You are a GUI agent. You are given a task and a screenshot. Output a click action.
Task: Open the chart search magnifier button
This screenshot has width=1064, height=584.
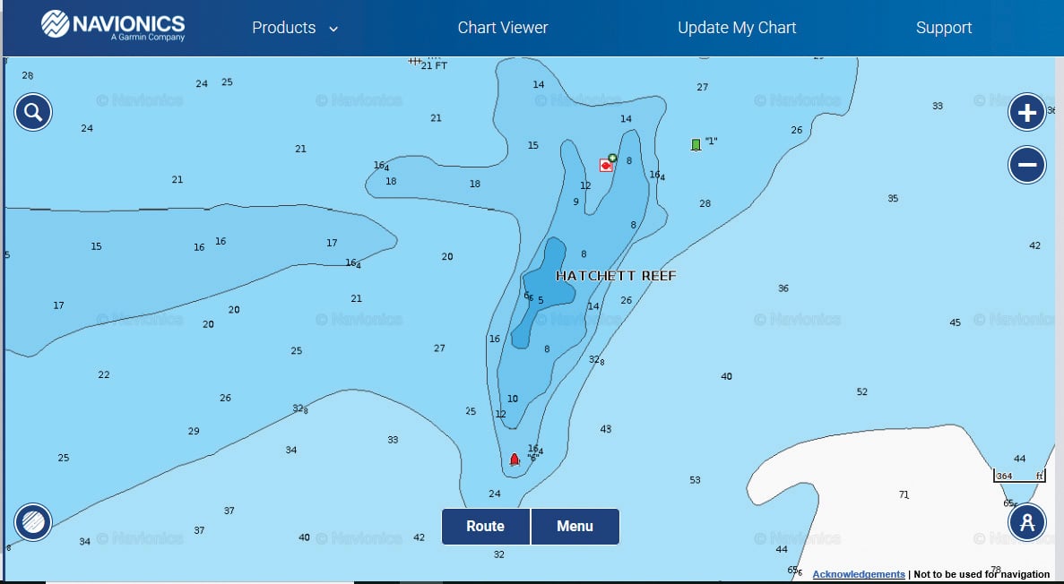coord(33,112)
